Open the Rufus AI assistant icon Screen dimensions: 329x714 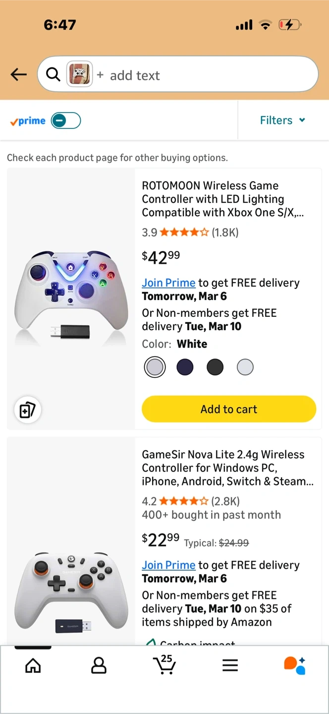point(295,665)
